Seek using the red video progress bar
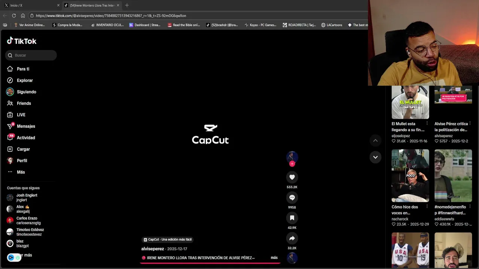This screenshot has width=479, height=269. point(210,263)
